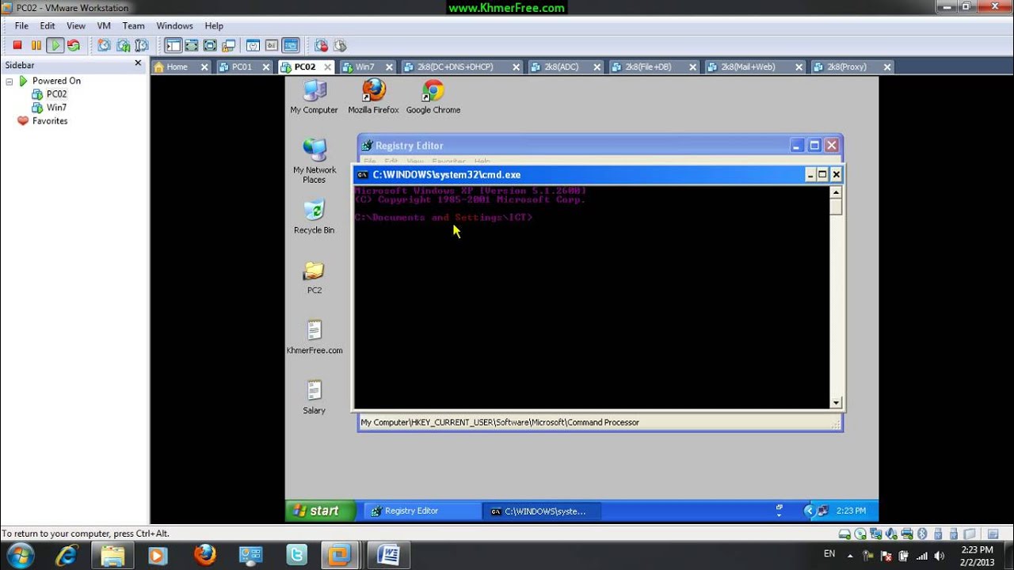Image resolution: width=1014 pixels, height=570 pixels.
Task: Open the VMware View menu
Action: click(76, 26)
